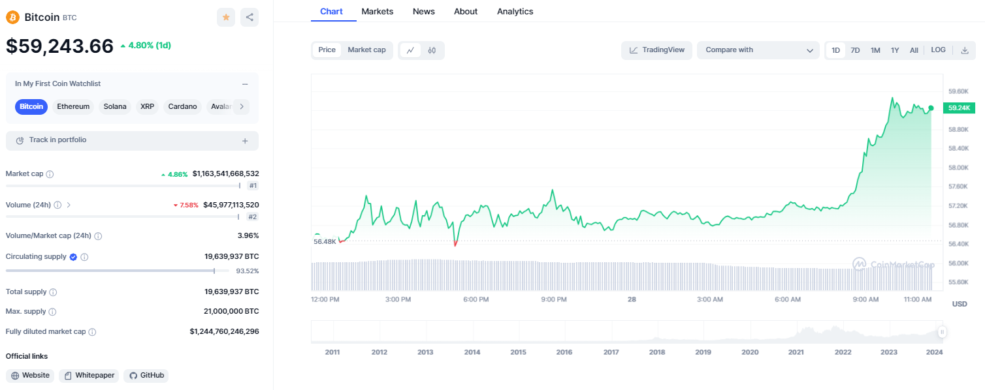Click the green 59.24K price label
Image resolution: width=985 pixels, height=390 pixels.
(959, 108)
